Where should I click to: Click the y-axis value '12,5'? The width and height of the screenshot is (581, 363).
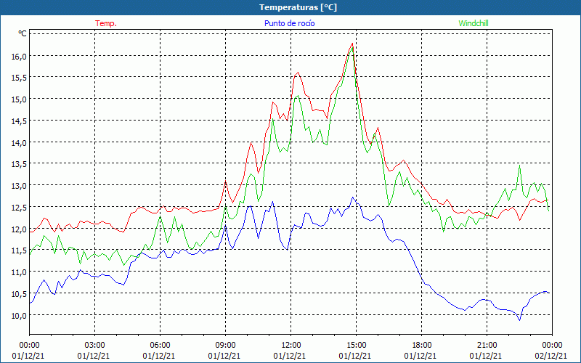click(20, 208)
